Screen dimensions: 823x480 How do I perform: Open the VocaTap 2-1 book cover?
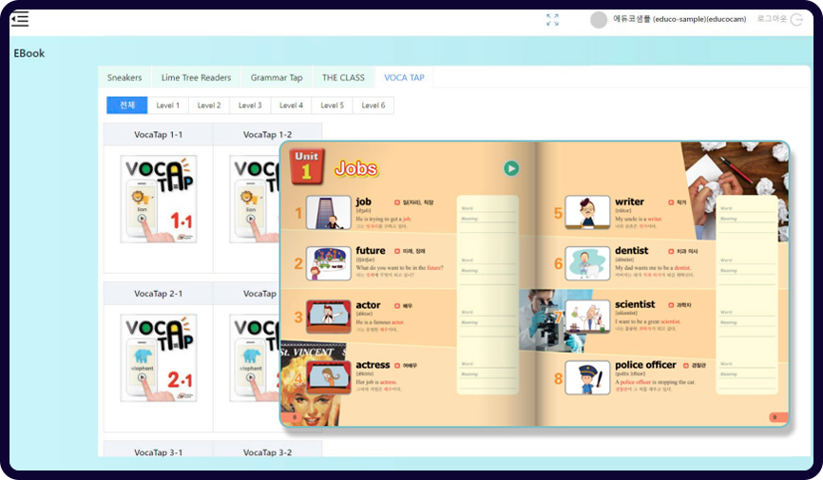coord(159,356)
